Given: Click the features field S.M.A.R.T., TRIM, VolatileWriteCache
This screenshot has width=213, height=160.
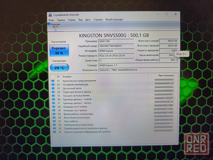Looking at the screenshot, I should point(138,70).
